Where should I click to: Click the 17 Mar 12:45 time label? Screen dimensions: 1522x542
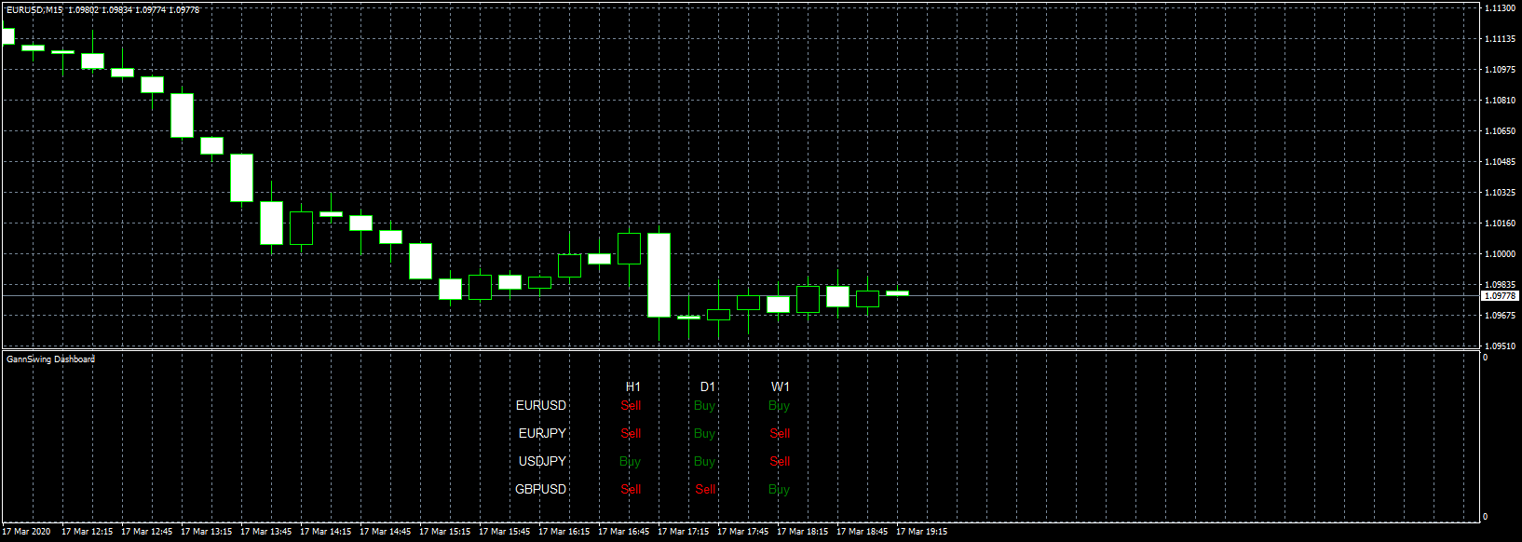click(146, 532)
